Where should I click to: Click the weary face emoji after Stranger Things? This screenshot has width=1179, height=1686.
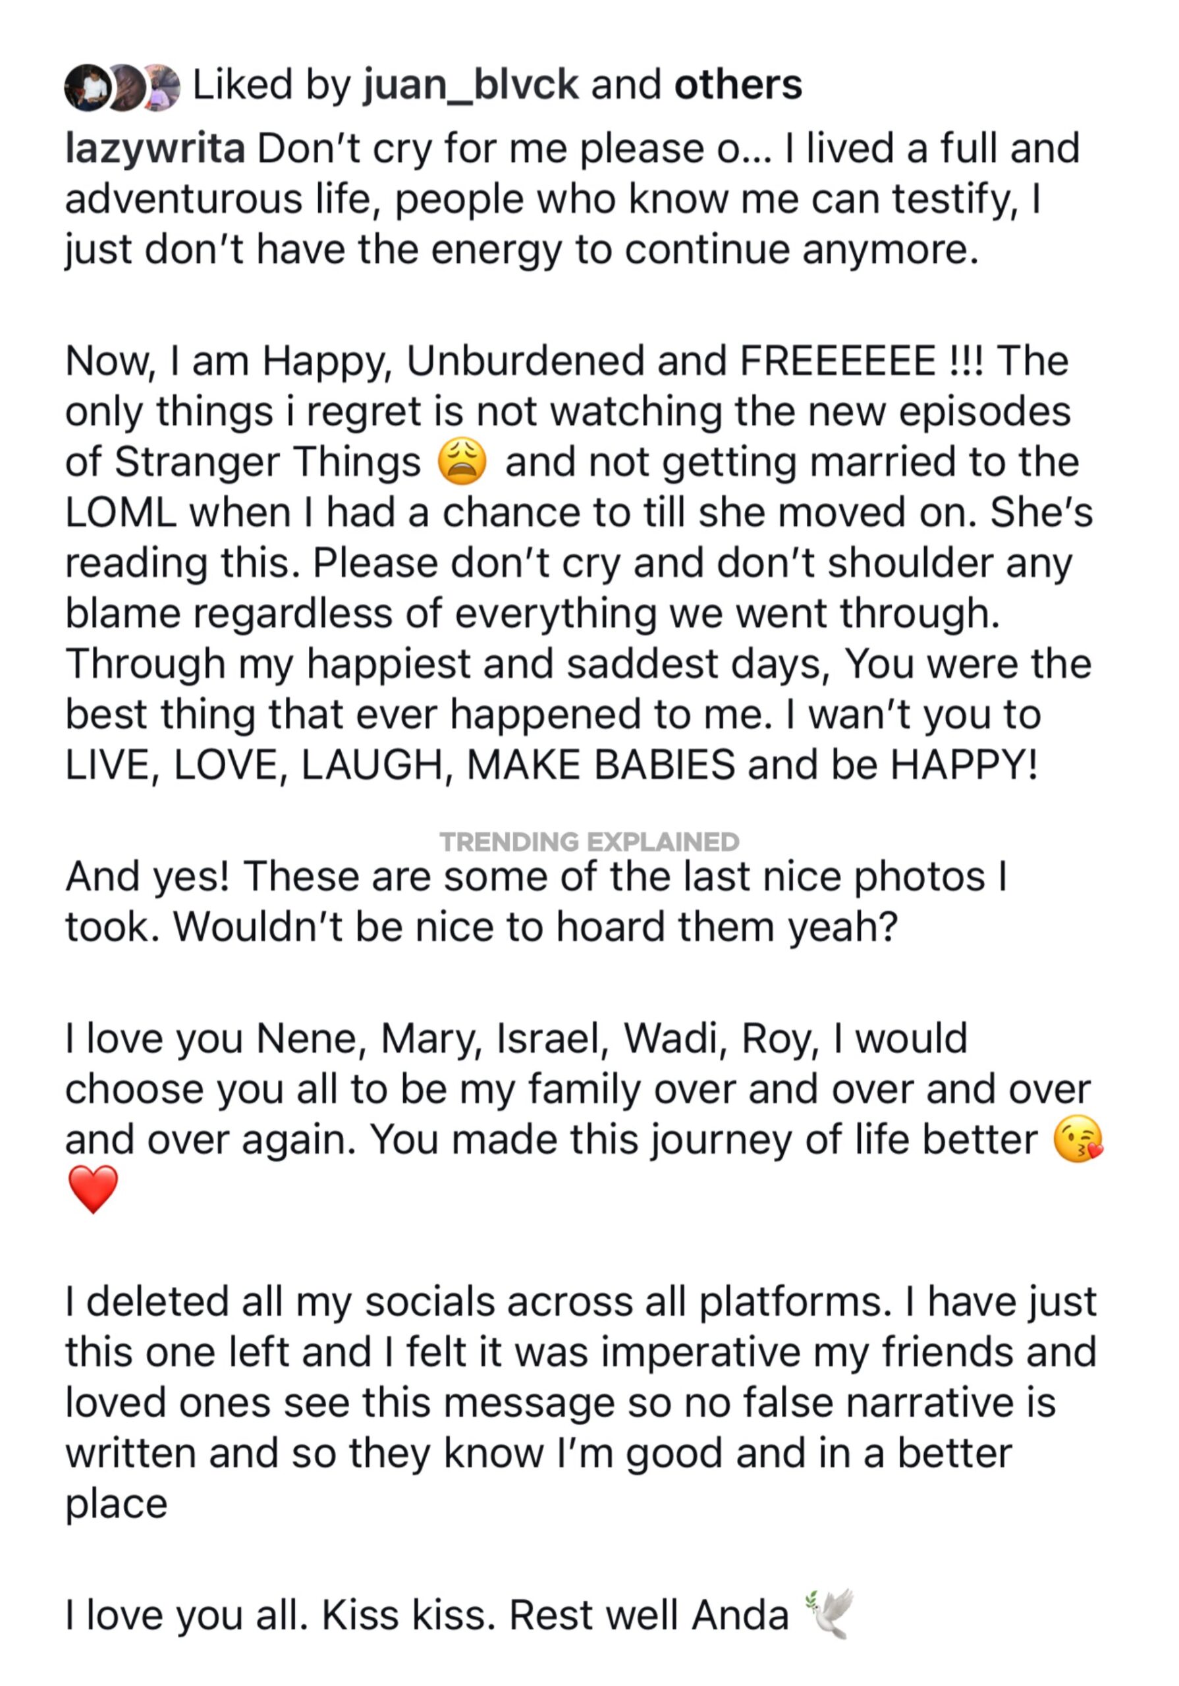(x=462, y=462)
